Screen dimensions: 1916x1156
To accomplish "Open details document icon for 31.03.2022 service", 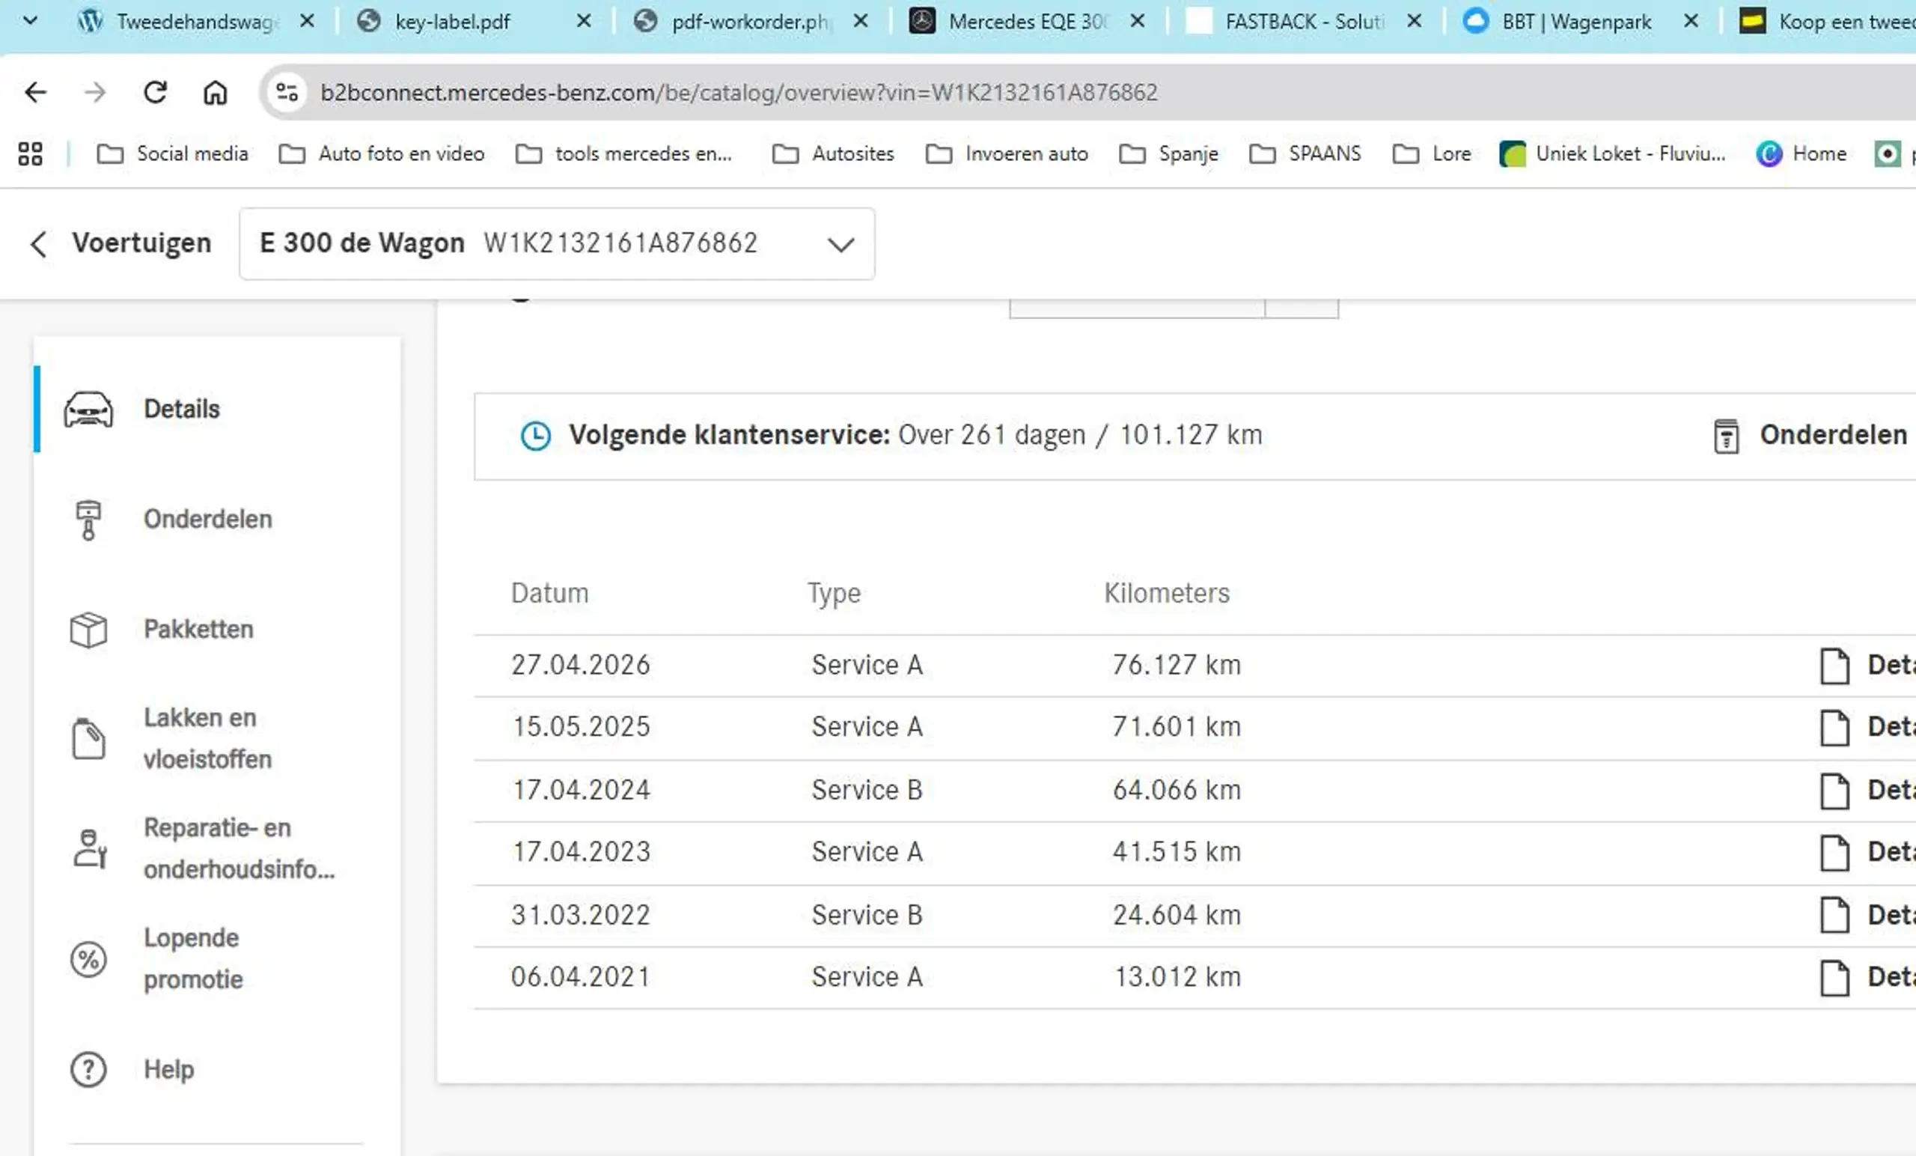I will tap(1835, 915).
